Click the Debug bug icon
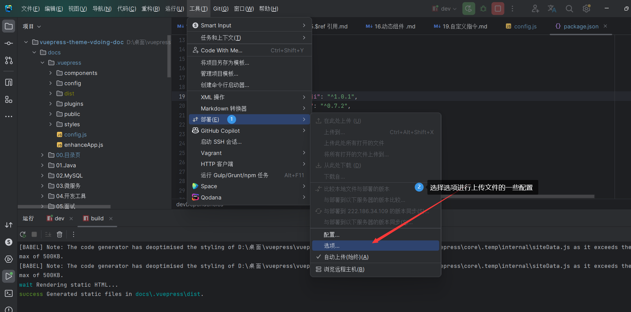 pos(483,9)
